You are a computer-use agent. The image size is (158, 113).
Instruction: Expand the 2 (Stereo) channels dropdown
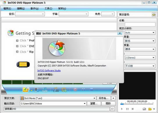point(140,58)
